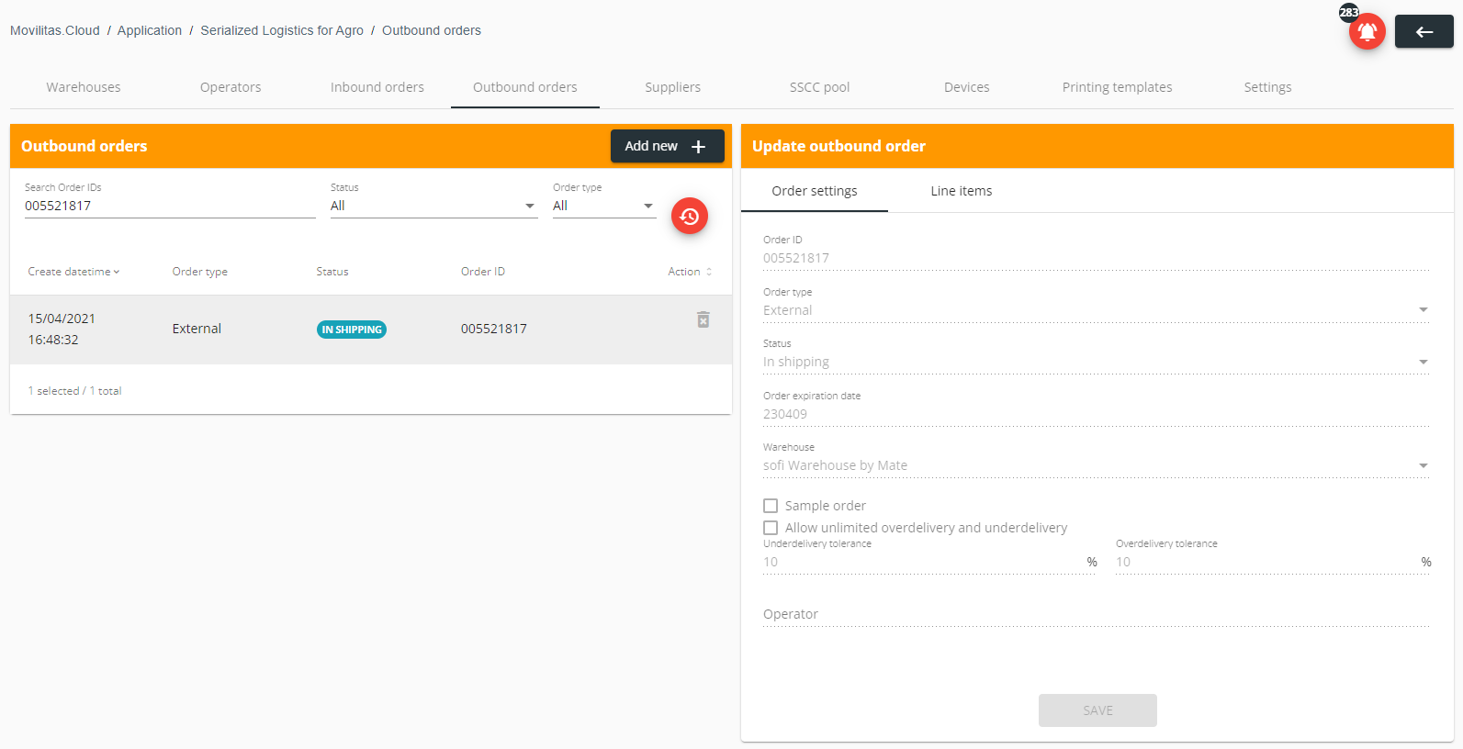Follow Movilitas.Cloud breadcrumb link
The image size is (1463, 749).
pos(55,30)
